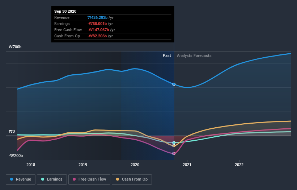This screenshot has width=297, height=190.
Task: Click the tooltip Revenue row label
Action: 62,17
